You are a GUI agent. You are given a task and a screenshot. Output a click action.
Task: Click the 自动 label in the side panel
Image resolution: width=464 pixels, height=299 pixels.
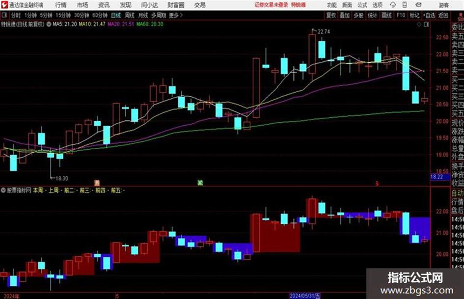pyautogui.click(x=458, y=193)
